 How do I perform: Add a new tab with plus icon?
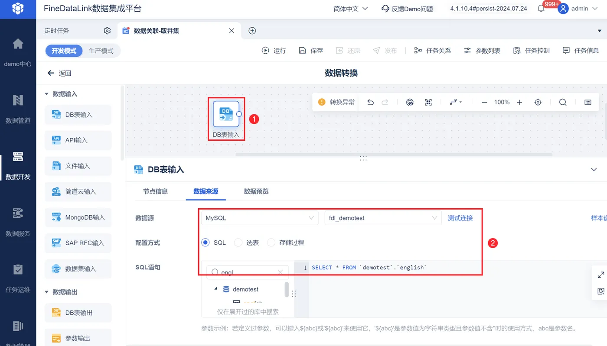click(252, 31)
